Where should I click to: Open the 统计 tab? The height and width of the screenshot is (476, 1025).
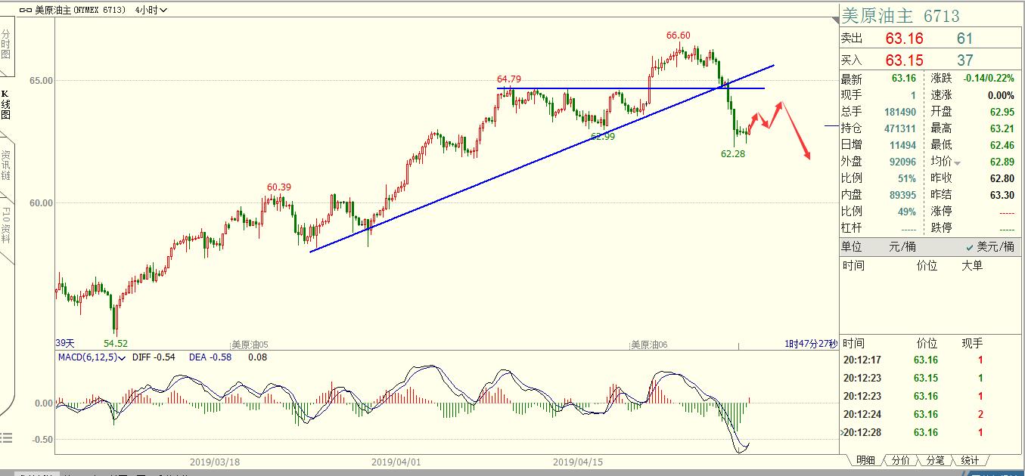970,460
